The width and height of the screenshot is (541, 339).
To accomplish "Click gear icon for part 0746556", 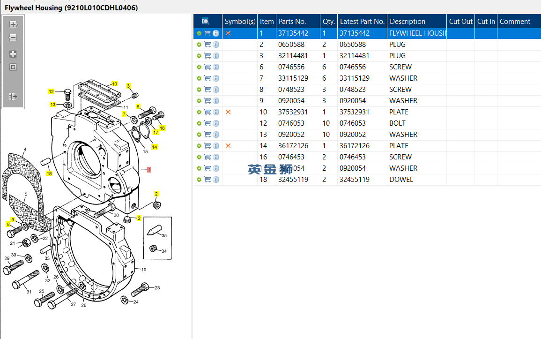I will (x=199, y=67).
